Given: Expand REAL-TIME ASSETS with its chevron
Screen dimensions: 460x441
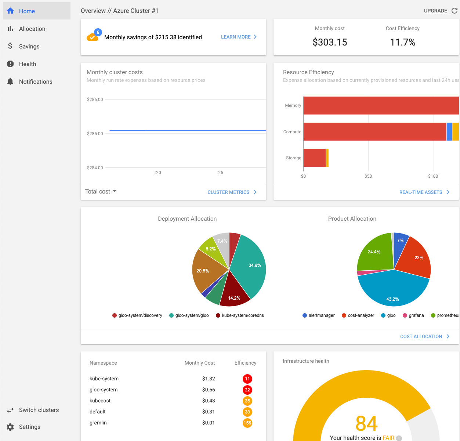Looking at the screenshot, I should coord(448,192).
